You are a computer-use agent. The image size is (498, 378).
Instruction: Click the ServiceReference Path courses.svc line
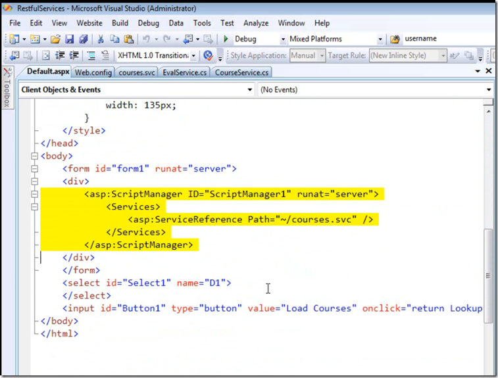[251, 220]
